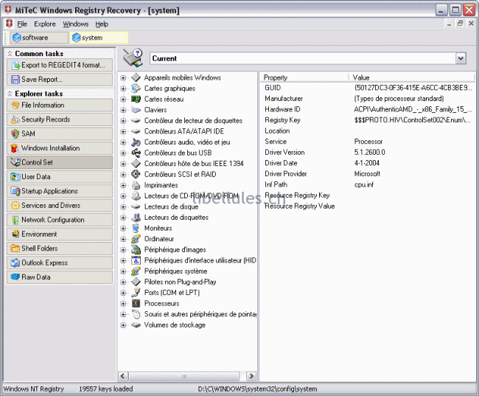Click the Outlook Express icon in sidebar

15,263
